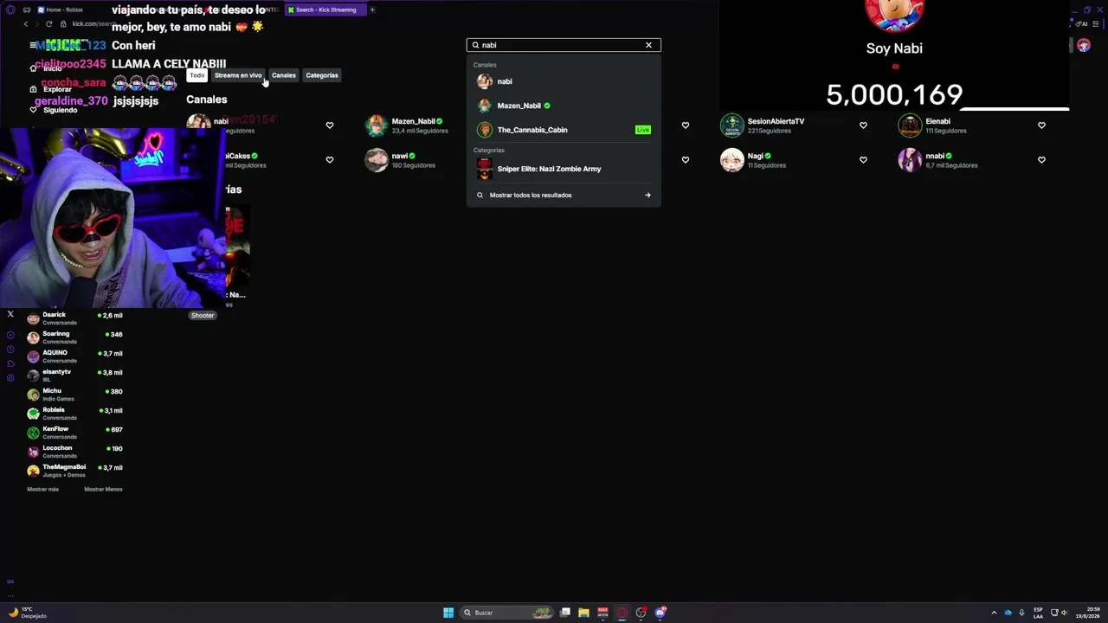Image resolution: width=1108 pixels, height=623 pixels.
Task: Open the weather widget on the taskbar
Action: (x=26, y=613)
